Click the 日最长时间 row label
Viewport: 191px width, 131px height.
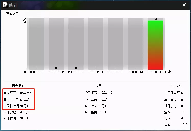(11, 106)
